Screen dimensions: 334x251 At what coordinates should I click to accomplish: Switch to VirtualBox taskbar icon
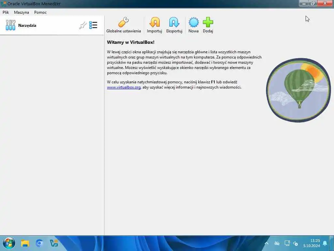(x=54, y=243)
